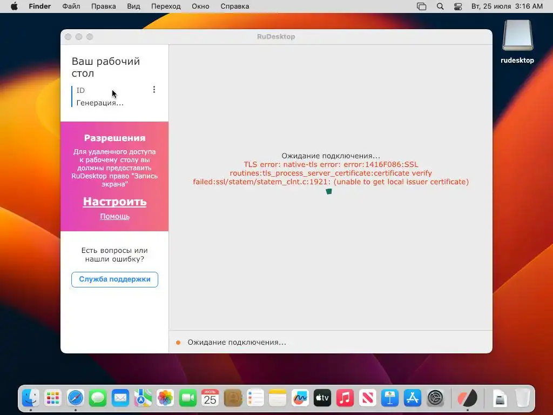Viewport: 553px width, 415px height.
Task: Open the Правка menu
Action: 103,6
